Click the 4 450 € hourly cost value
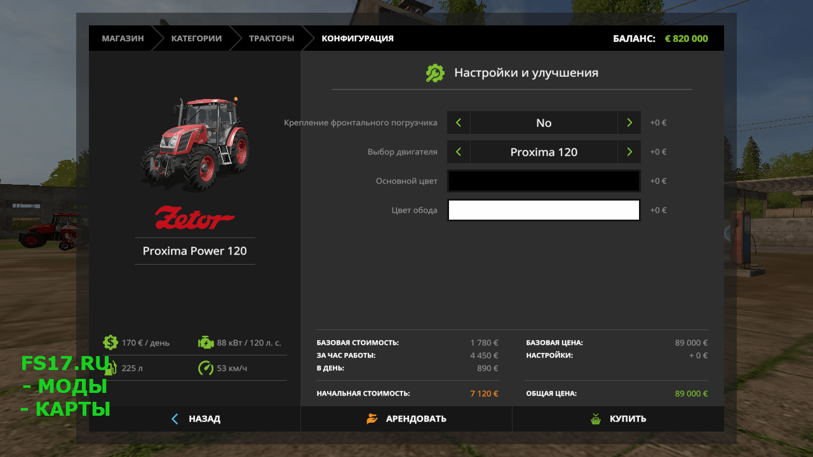This screenshot has height=457, width=813. [484, 355]
